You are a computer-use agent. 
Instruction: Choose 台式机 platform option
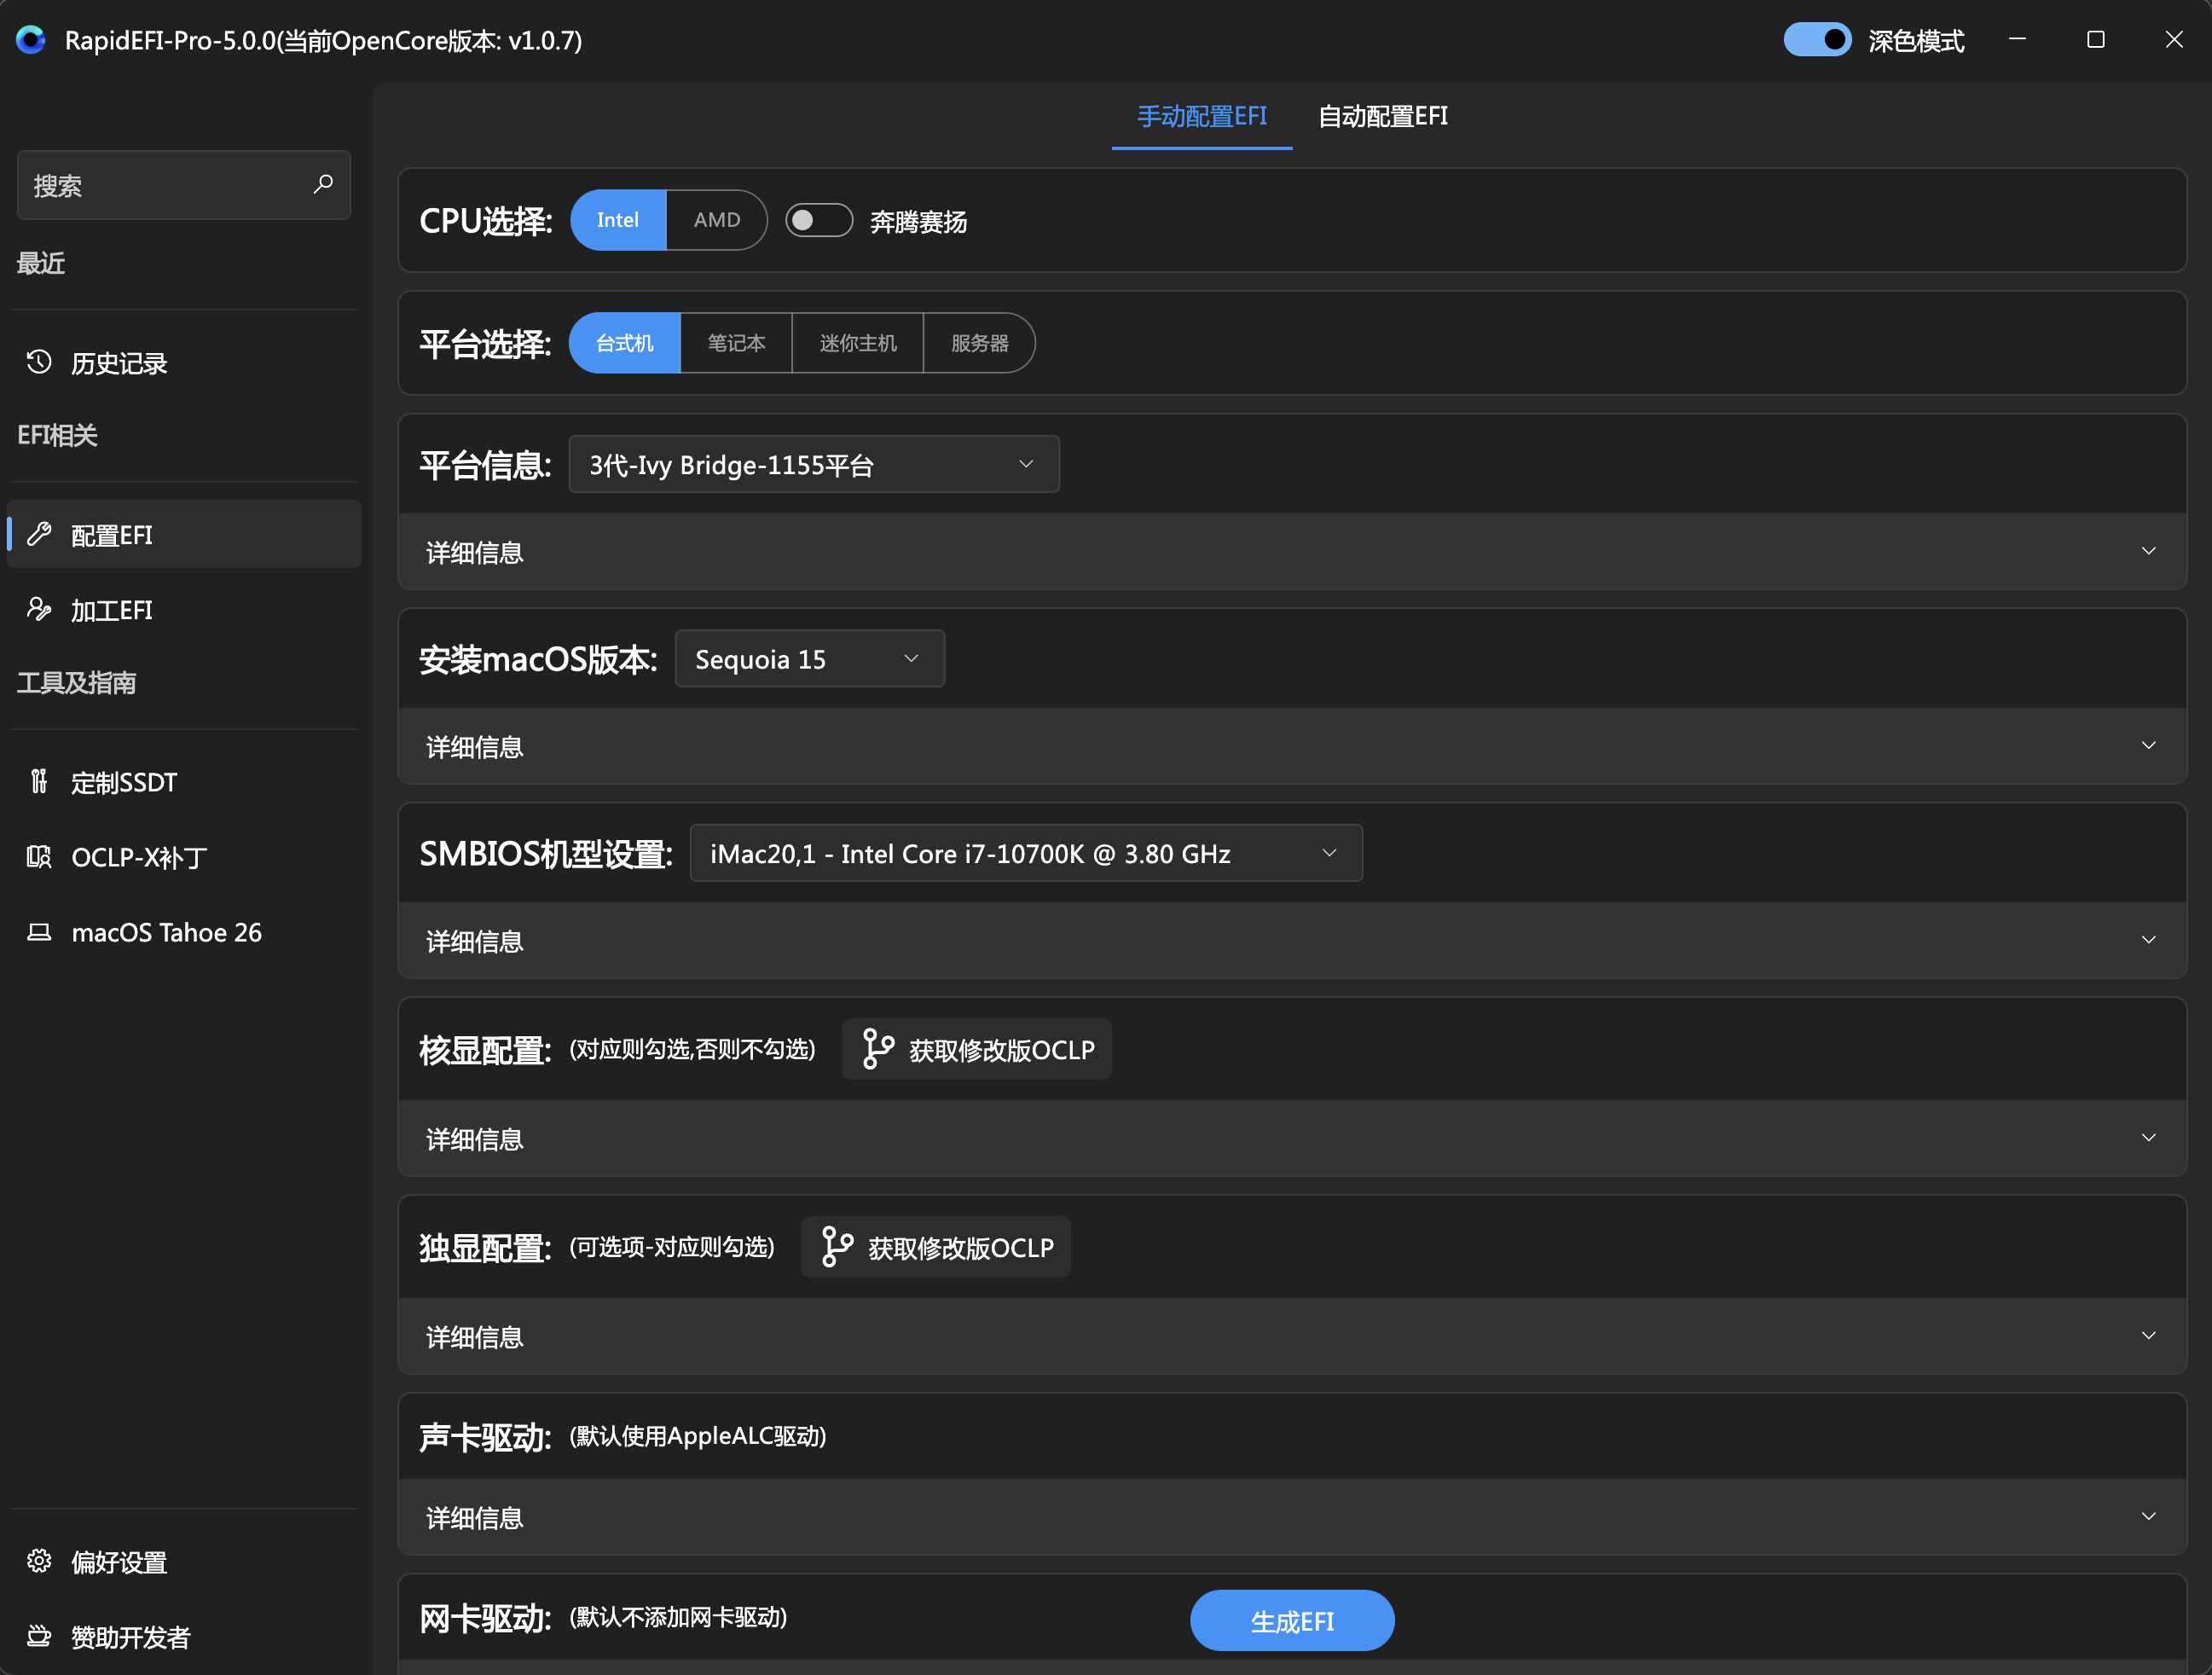pyautogui.click(x=625, y=343)
